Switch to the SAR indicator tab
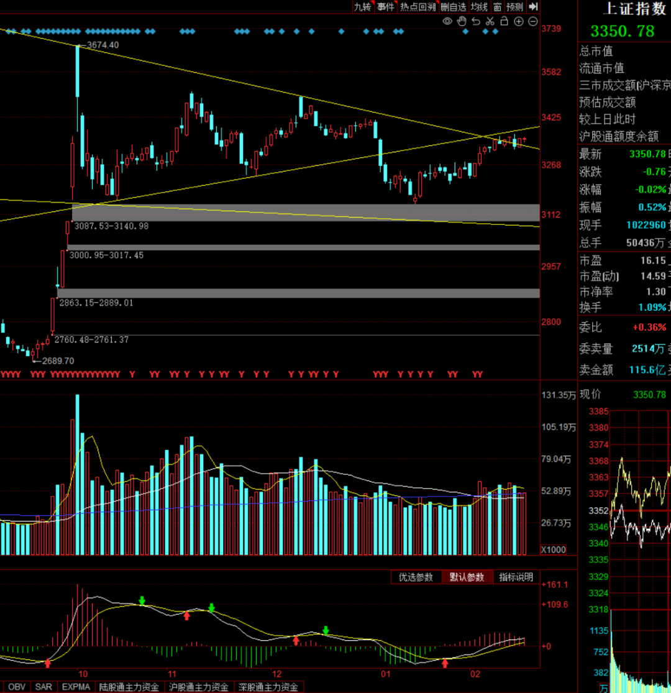Image resolution: width=671 pixels, height=693 pixels. click(43, 687)
